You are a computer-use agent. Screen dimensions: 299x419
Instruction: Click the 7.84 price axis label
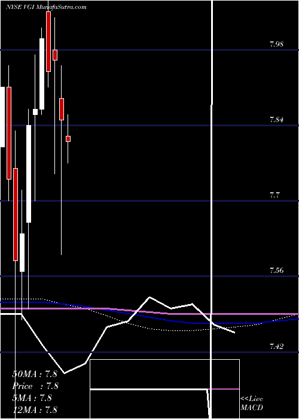coord(276,120)
